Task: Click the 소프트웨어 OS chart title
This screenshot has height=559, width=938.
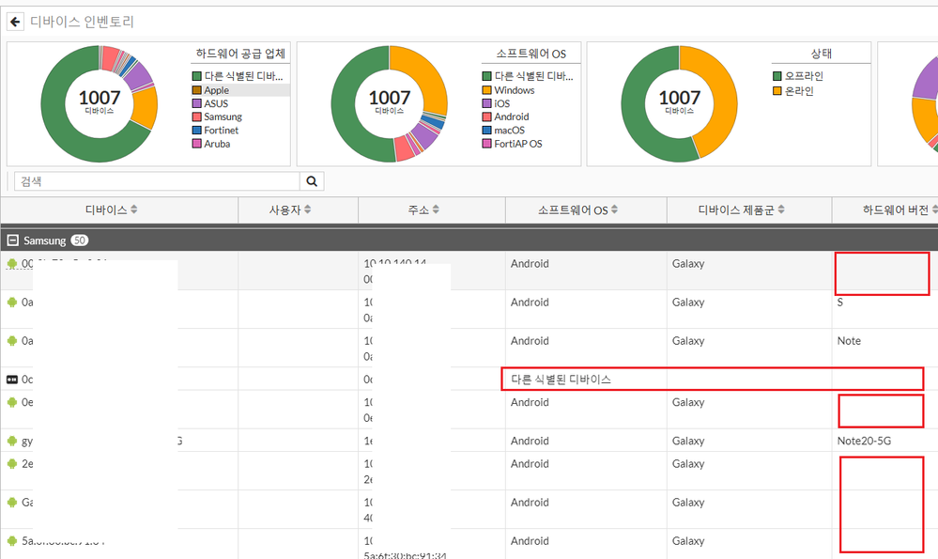Action: coord(531,54)
